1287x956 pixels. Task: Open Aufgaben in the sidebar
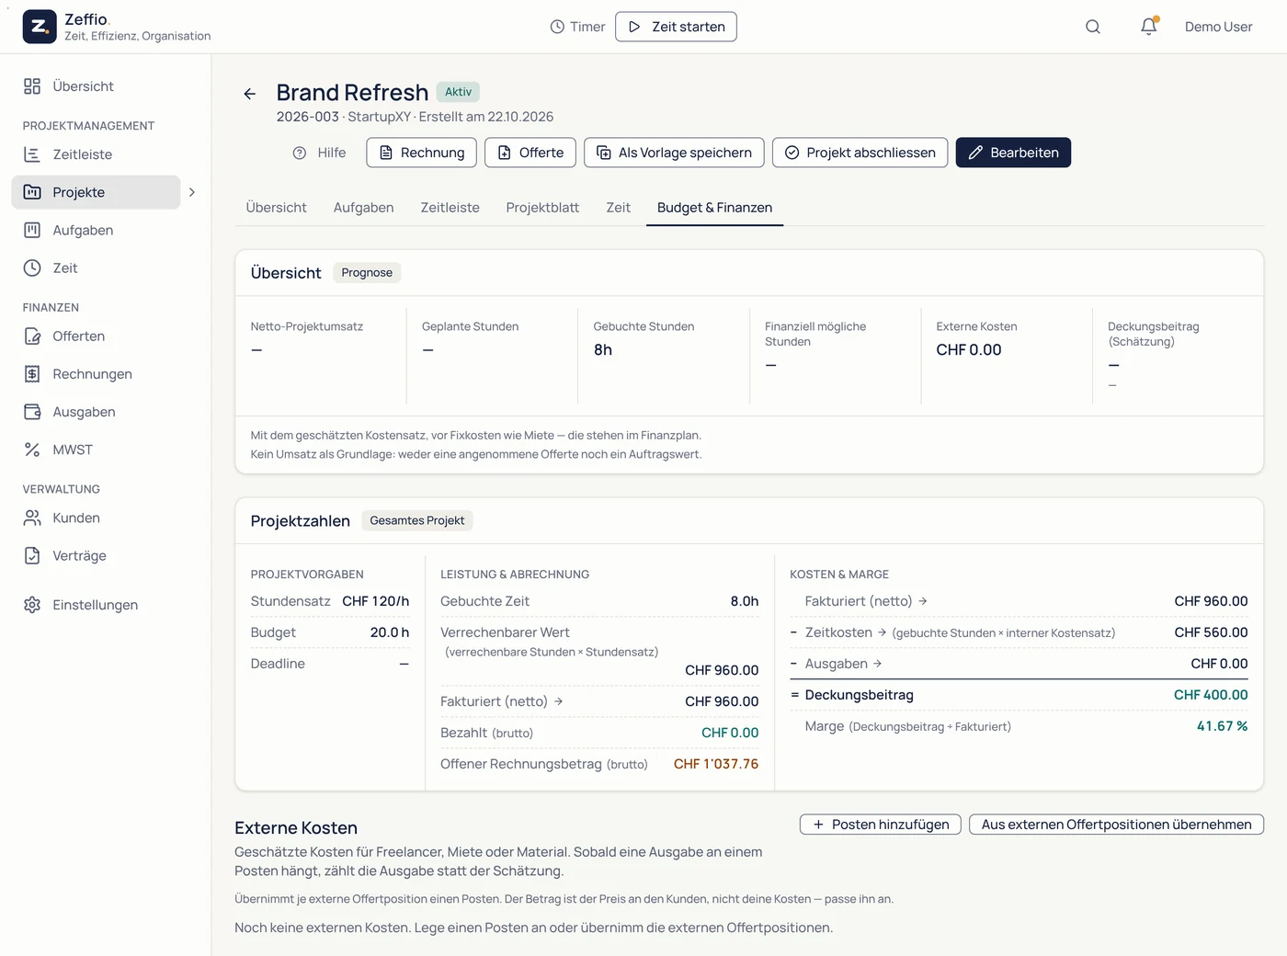(97, 230)
